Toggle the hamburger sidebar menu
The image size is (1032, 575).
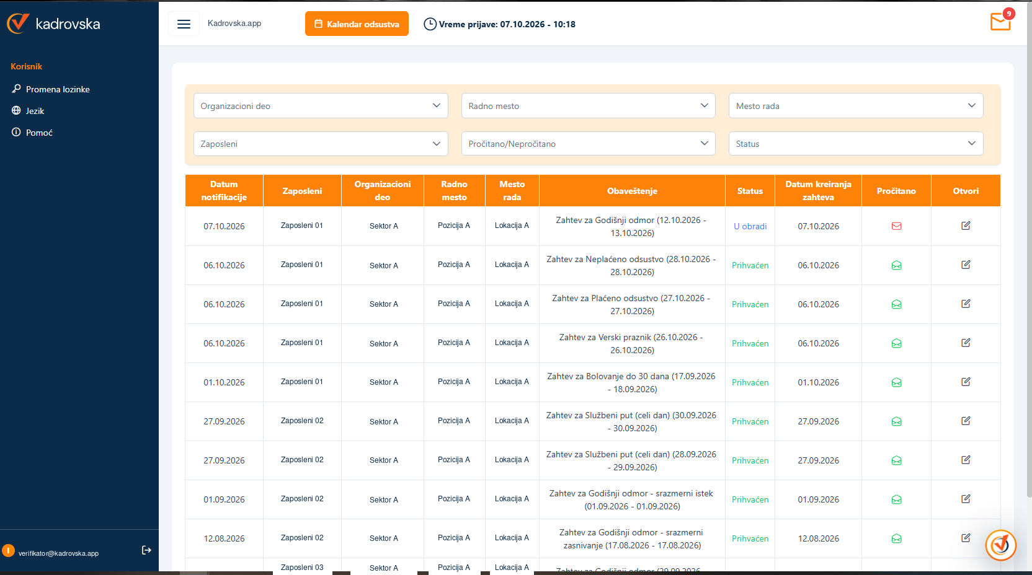pyautogui.click(x=184, y=24)
